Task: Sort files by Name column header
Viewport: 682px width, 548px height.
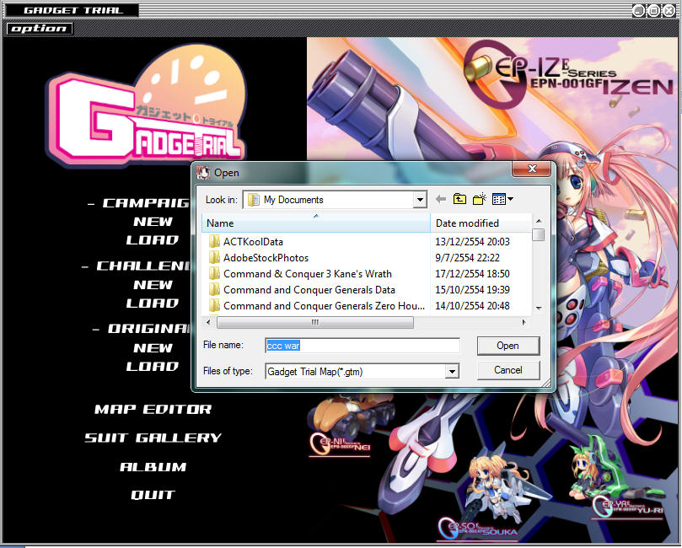Action: coord(316,223)
